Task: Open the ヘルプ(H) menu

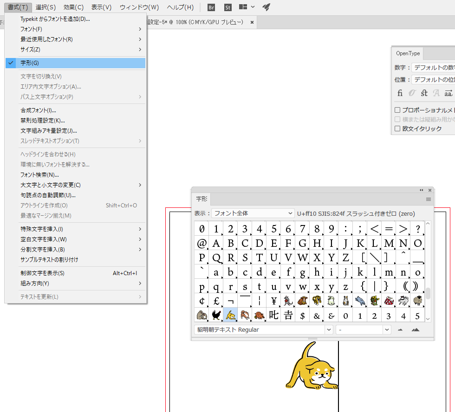Action: point(180,7)
